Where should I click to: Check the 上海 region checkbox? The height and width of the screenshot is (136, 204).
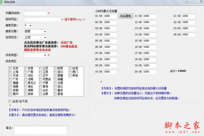click(x=11, y=72)
